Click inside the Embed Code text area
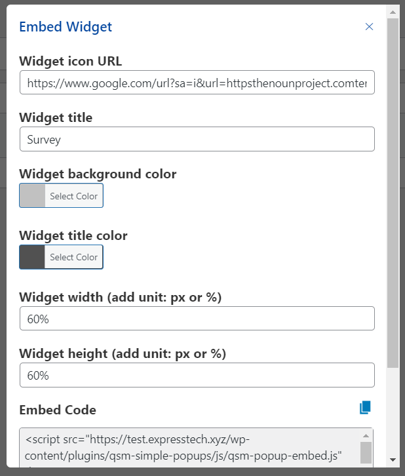The height and width of the screenshot is (476, 405). pyautogui.click(x=189, y=448)
